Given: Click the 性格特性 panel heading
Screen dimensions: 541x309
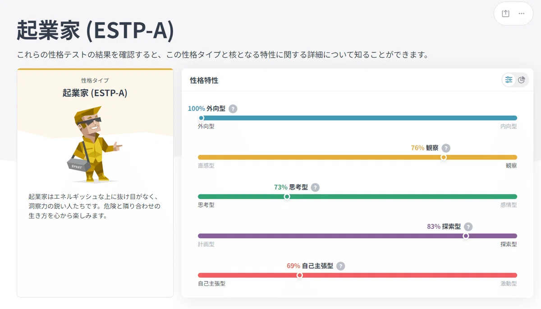Looking at the screenshot, I should 204,80.
